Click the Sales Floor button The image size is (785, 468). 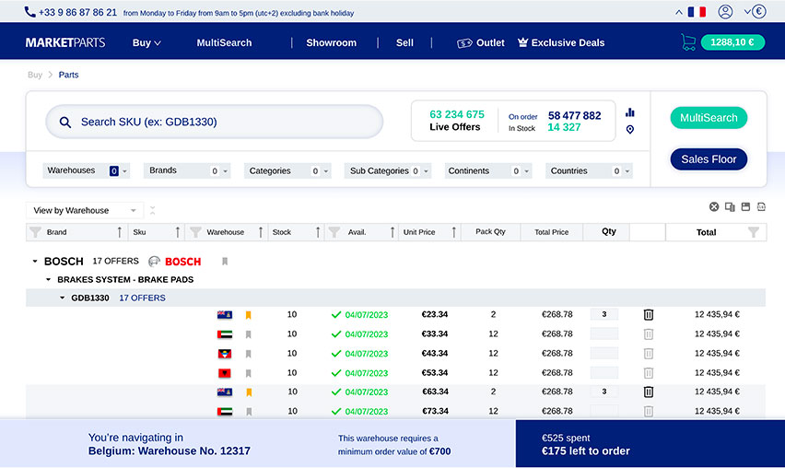click(709, 159)
